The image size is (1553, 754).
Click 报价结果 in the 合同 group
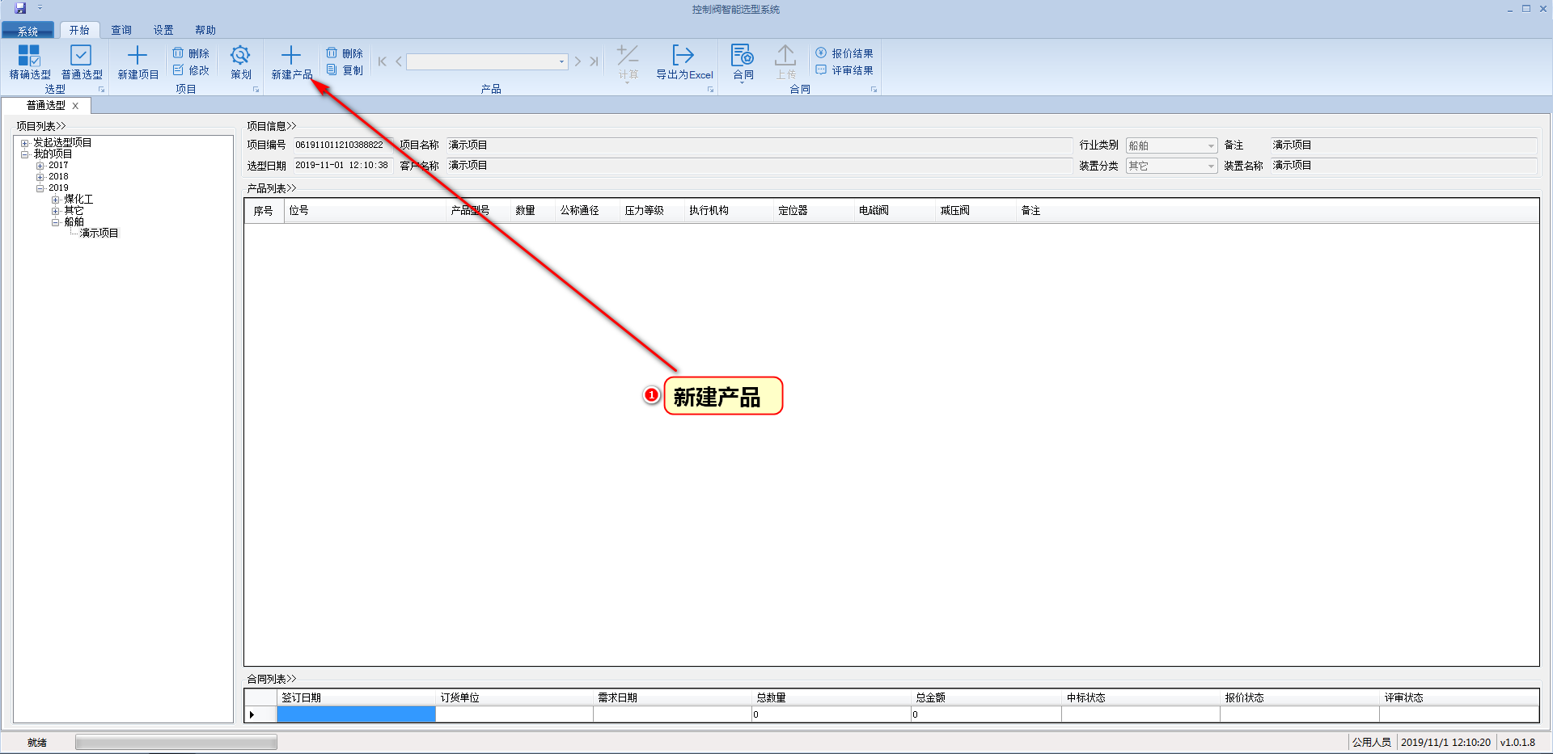click(844, 53)
